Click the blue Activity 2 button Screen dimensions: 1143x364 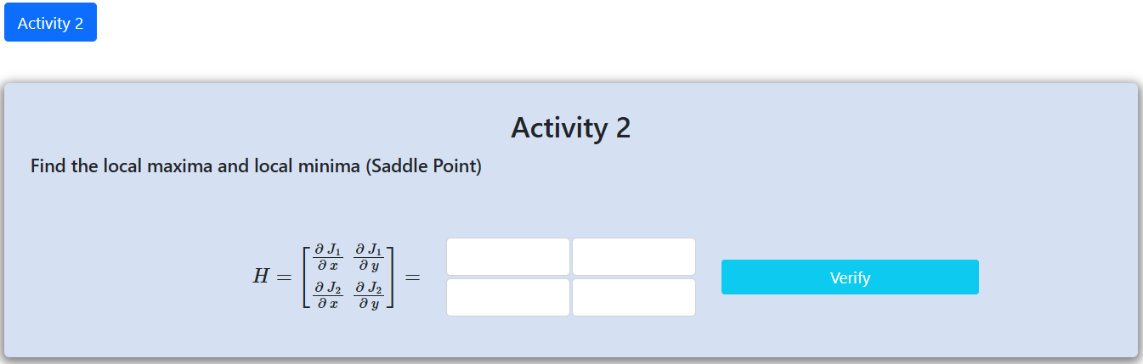50,23
